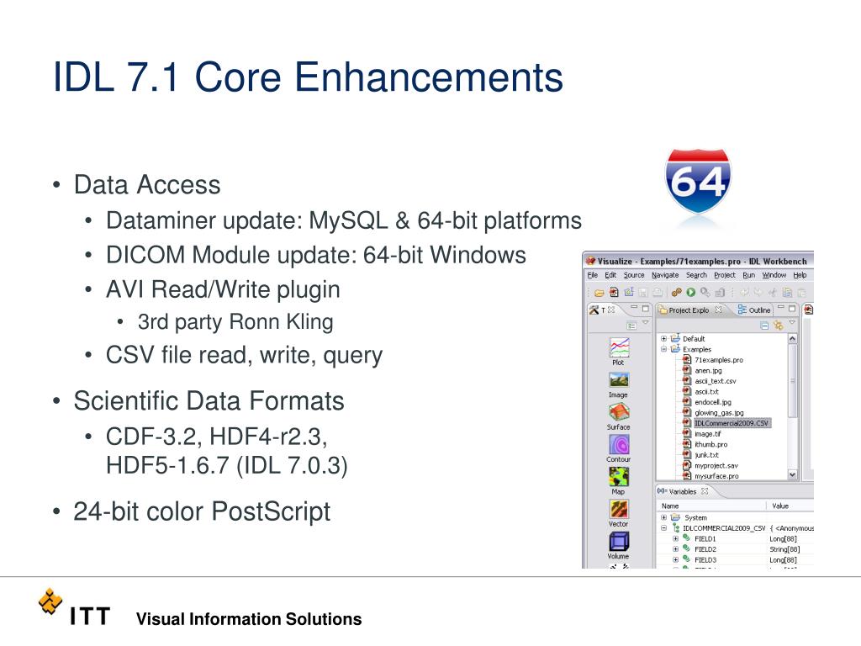Viewport: 861px width, 646px height.
Task: Click the open folder toolbar icon
Action: click(x=599, y=293)
